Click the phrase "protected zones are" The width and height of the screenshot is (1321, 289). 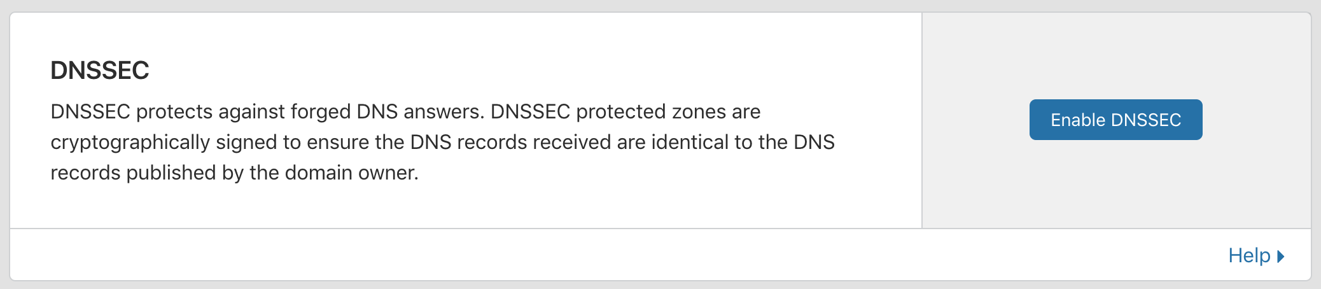(x=668, y=111)
